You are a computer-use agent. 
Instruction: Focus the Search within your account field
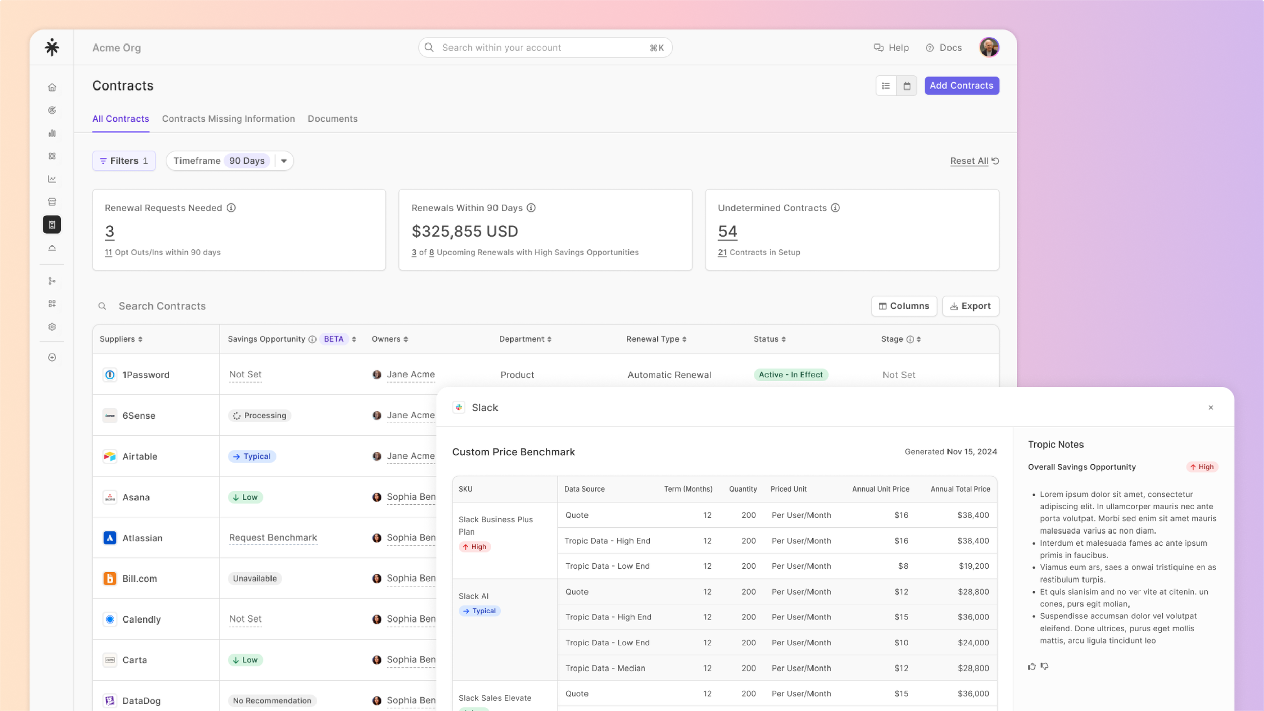[545, 48]
